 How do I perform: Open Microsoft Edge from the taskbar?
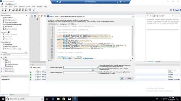(x=53, y=99)
